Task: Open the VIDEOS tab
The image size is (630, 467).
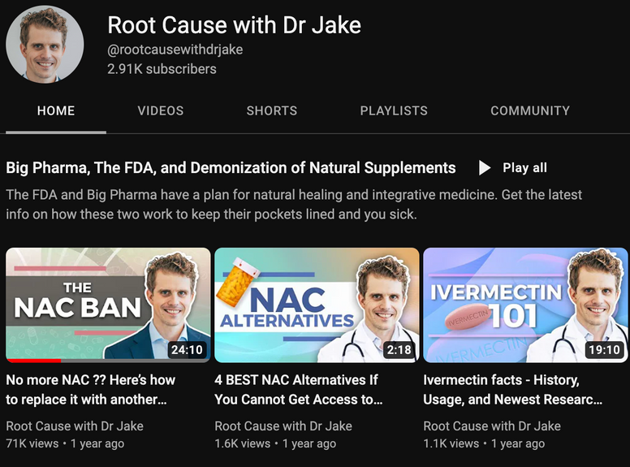Action: (x=161, y=110)
